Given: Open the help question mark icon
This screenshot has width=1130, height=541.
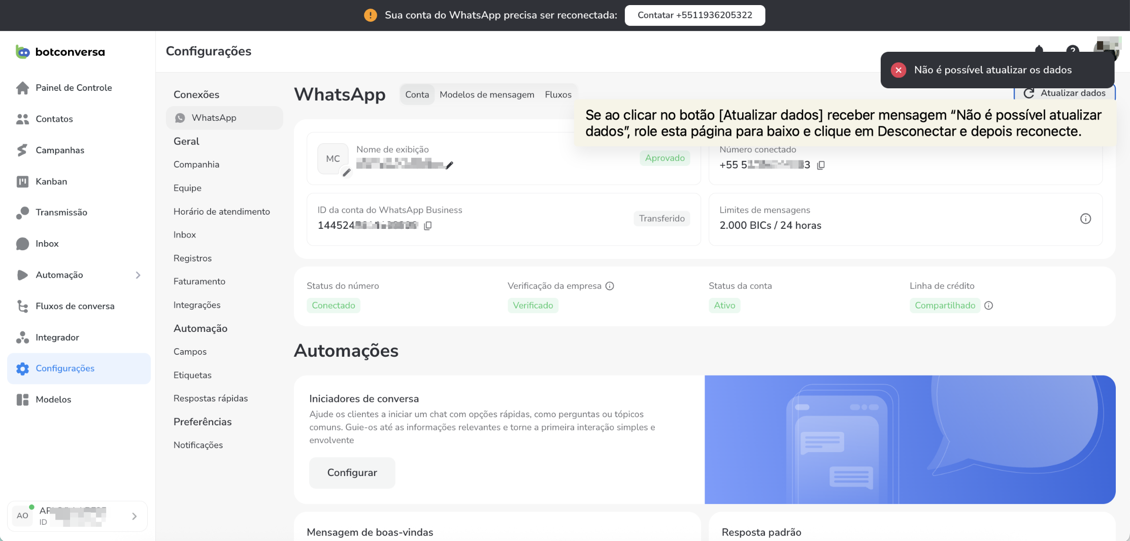Looking at the screenshot, I should click(1072, 51).
